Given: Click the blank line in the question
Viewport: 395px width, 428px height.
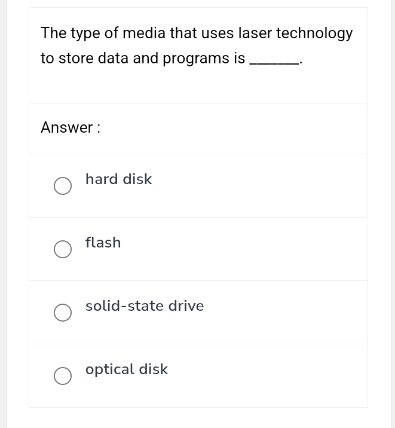Looking at the screenshot, I should pos(274,60).
